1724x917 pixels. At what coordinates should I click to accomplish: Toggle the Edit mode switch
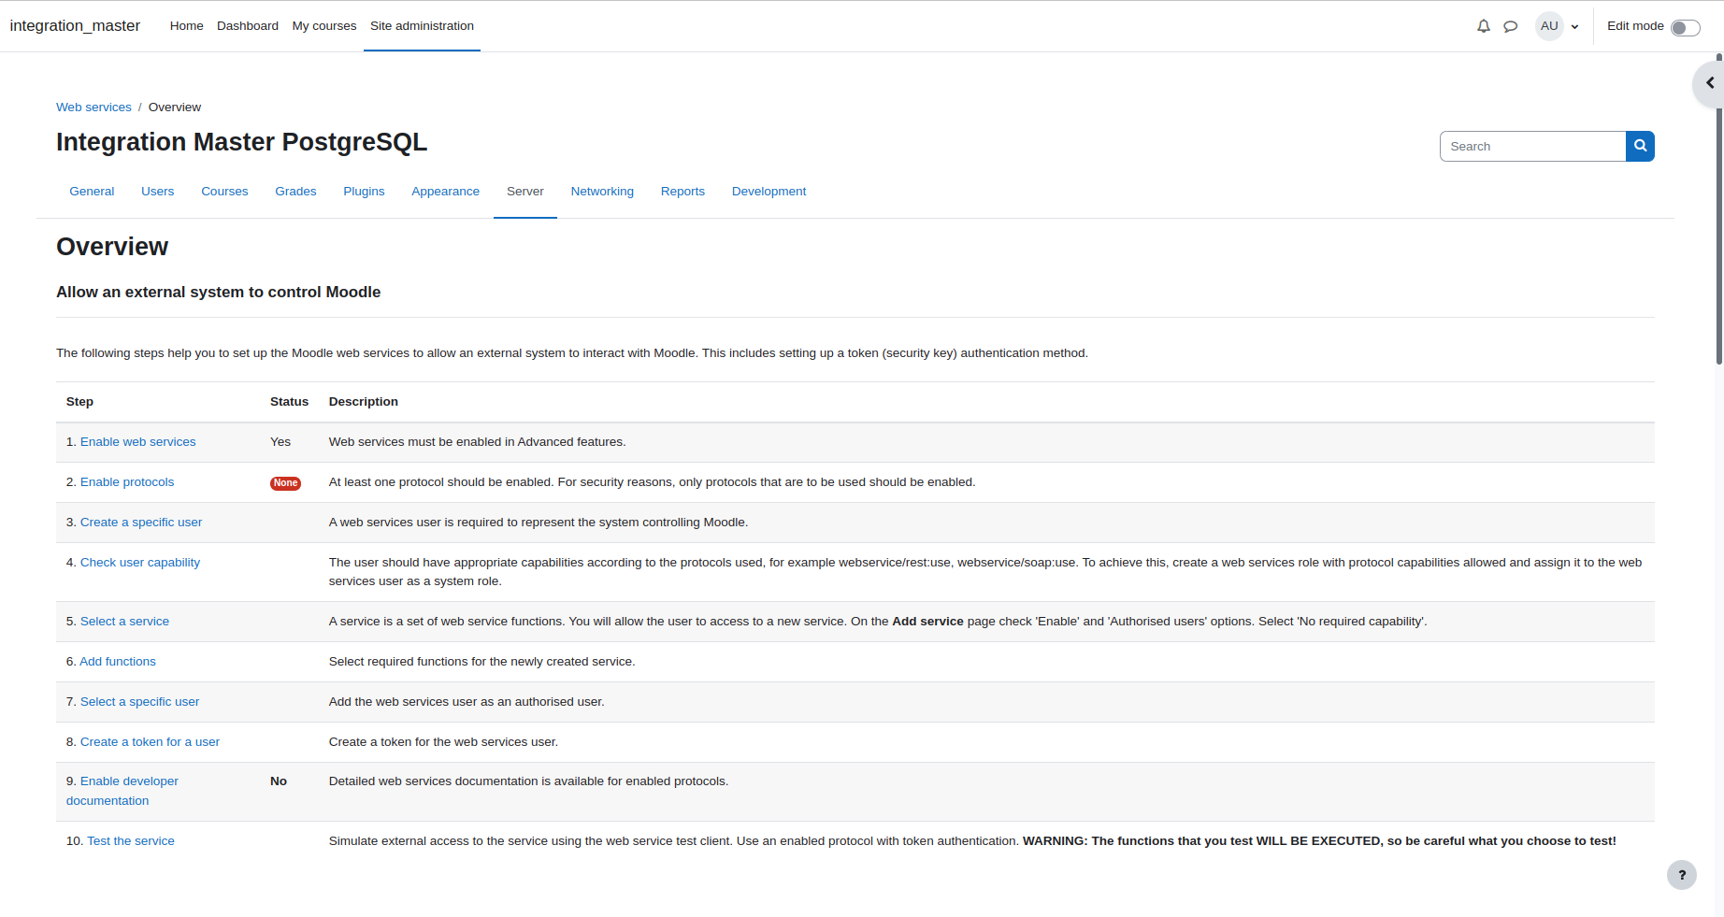(1685, 27)
